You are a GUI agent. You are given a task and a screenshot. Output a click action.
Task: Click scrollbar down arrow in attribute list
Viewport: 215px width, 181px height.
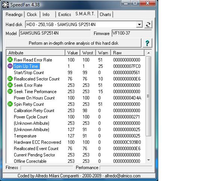(x=149, y=160)
